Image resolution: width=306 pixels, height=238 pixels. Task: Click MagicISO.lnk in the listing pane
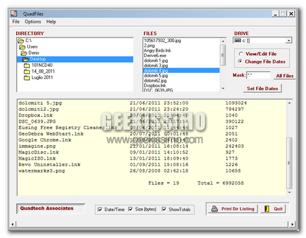pos(37,158)
